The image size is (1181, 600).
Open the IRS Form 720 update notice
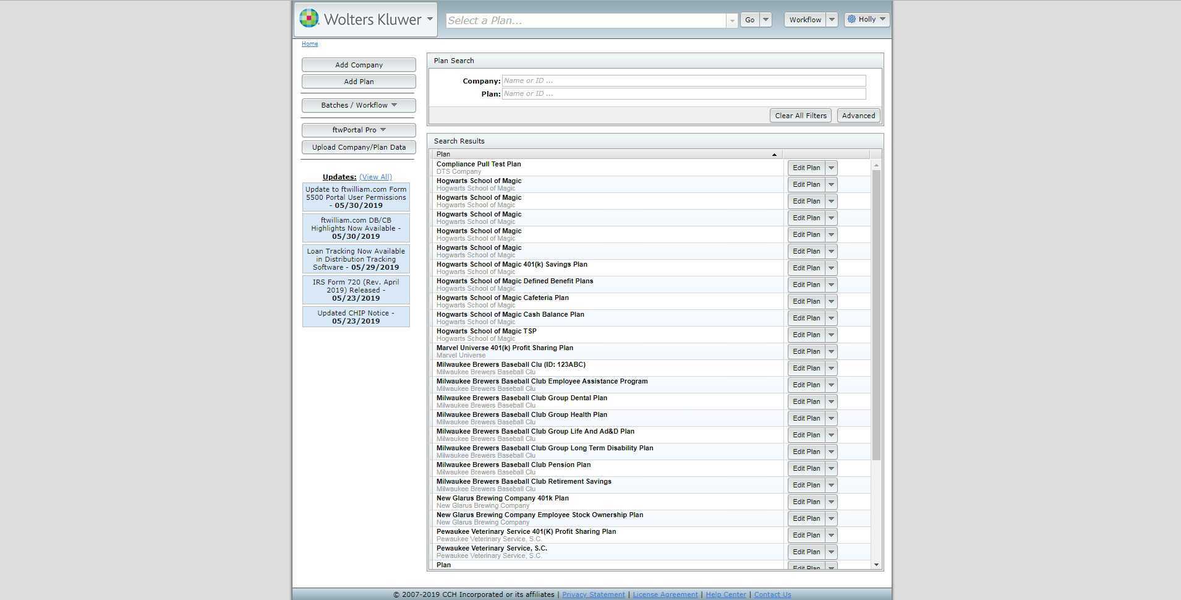pos(356,290)
